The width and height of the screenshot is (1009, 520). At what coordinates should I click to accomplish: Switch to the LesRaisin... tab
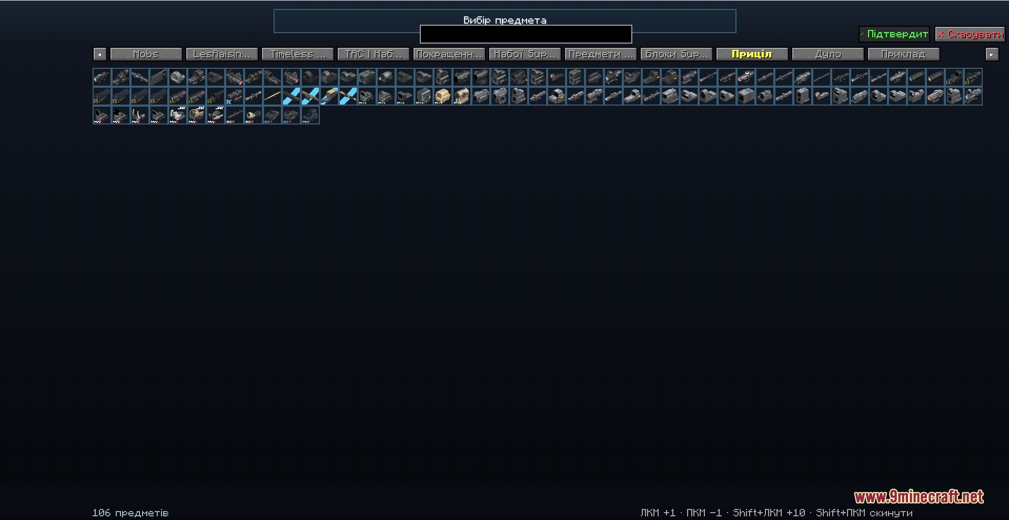coord(221,54)
